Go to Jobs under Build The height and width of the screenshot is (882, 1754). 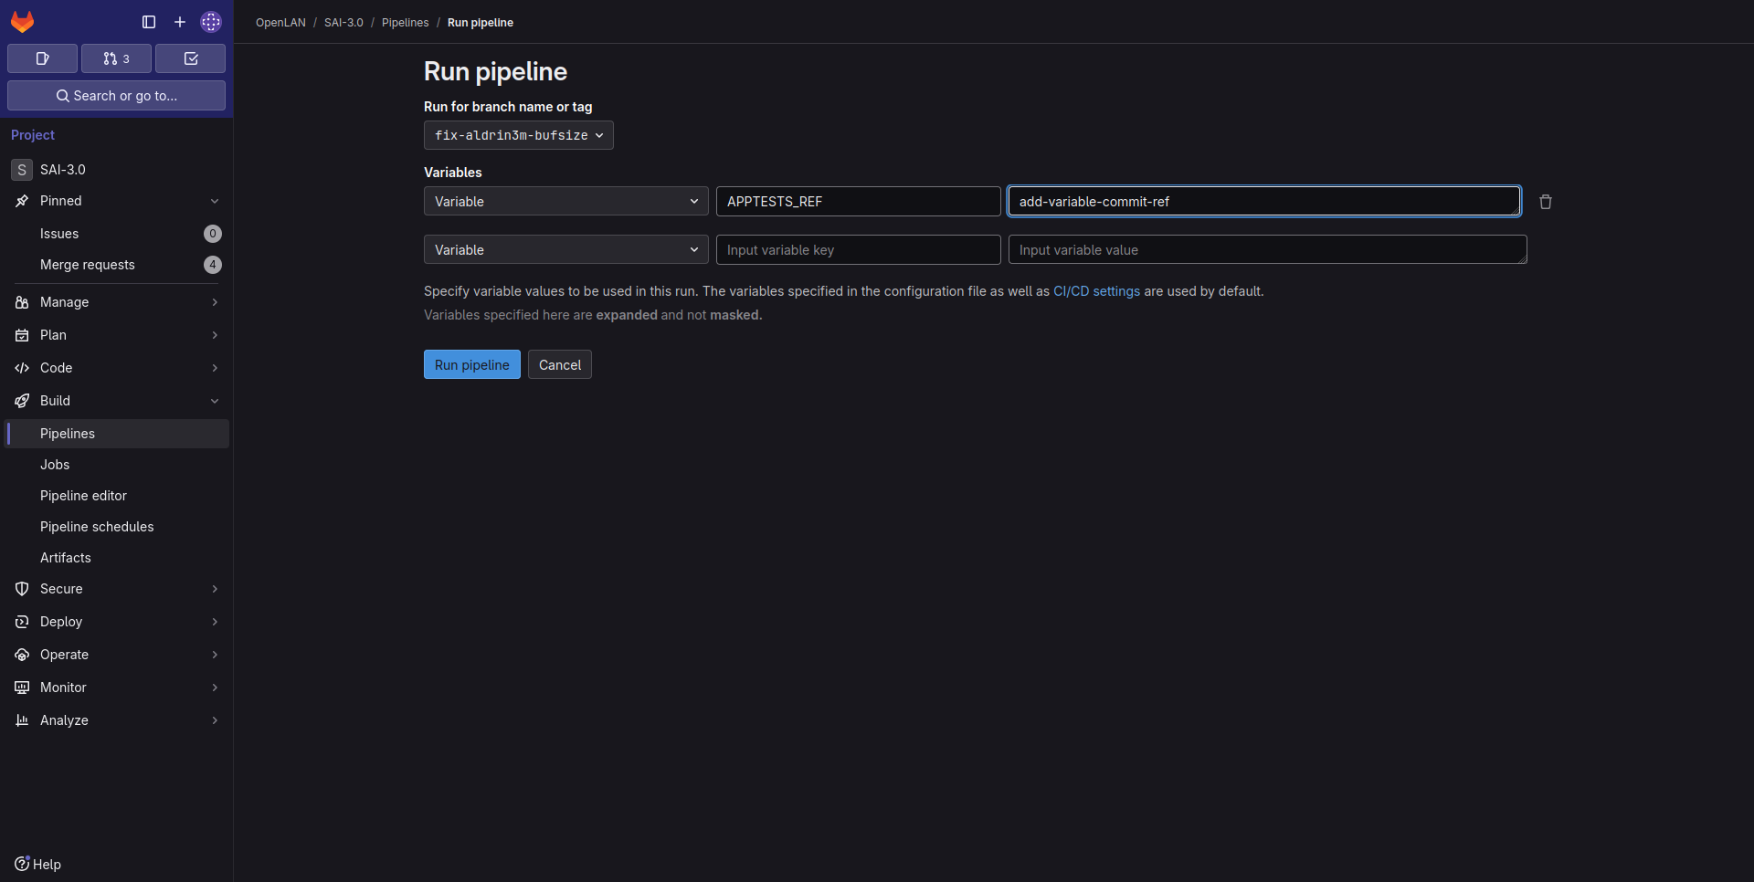pyautogui.click(x=55, y=465)
